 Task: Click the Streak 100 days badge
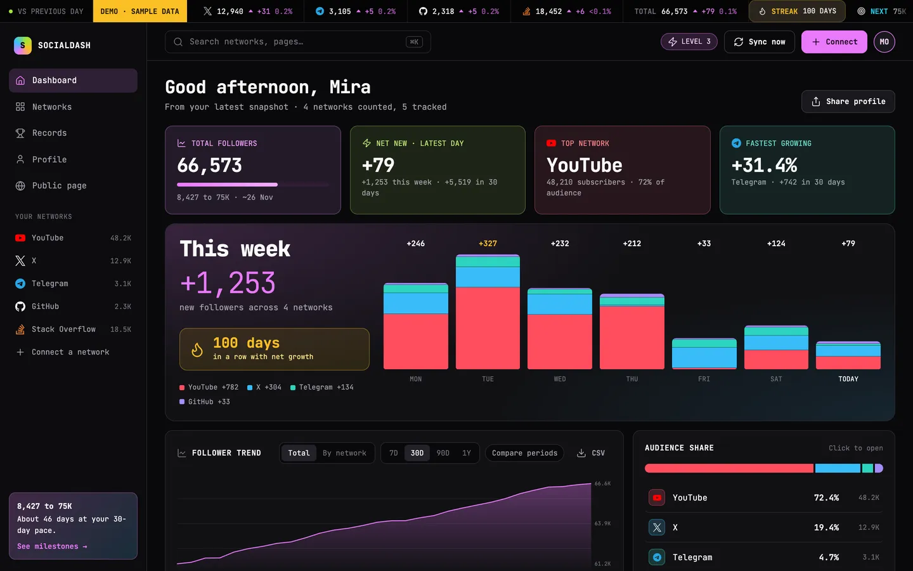[797, 11]
